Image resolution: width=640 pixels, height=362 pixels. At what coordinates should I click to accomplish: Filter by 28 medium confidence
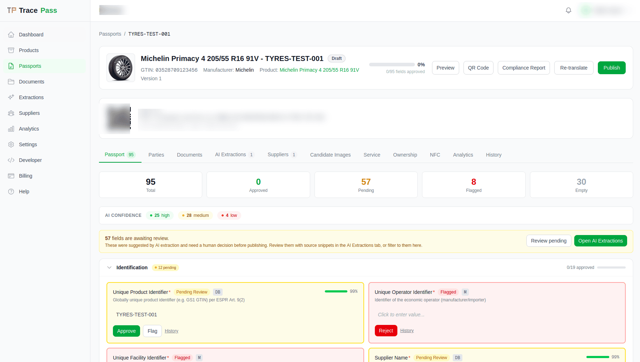(195, 215)
